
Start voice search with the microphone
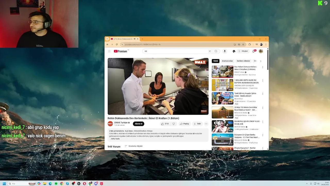click(225, 51)
